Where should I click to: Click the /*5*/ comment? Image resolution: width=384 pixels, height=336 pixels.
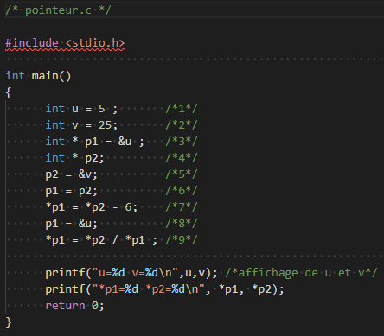tap(182, 174)
